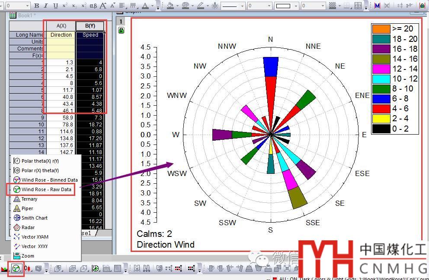Click the layer 1 icon on graph
This screenshot has height=280, width=429.
pos(122,22)
